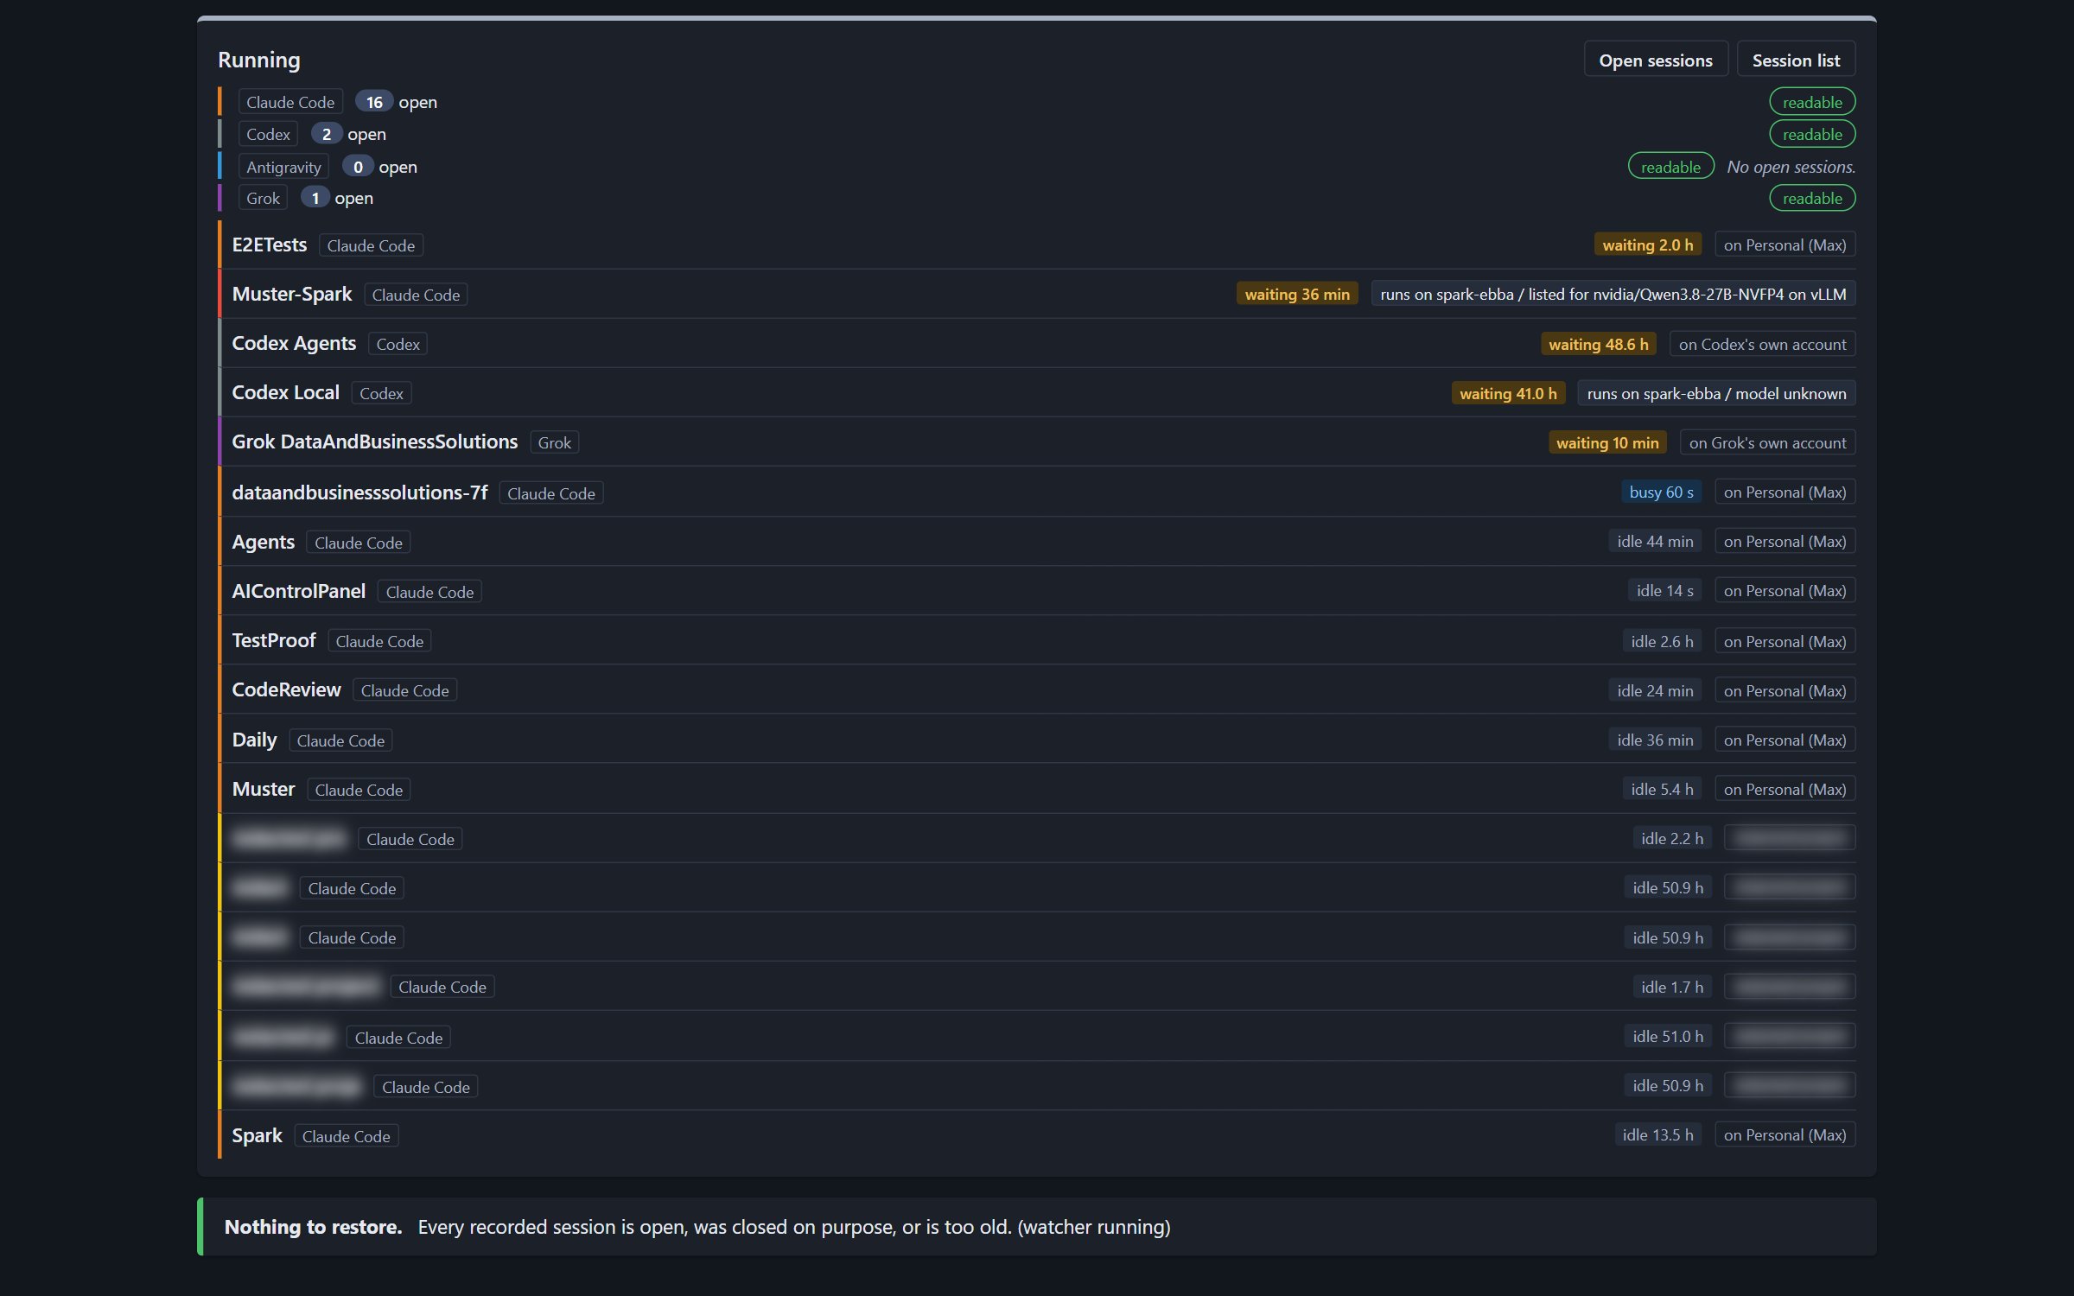The width and height of the screenshot is (2074, 1296).
Task: Select the Spark session name
Action: tap(257, 1135)
